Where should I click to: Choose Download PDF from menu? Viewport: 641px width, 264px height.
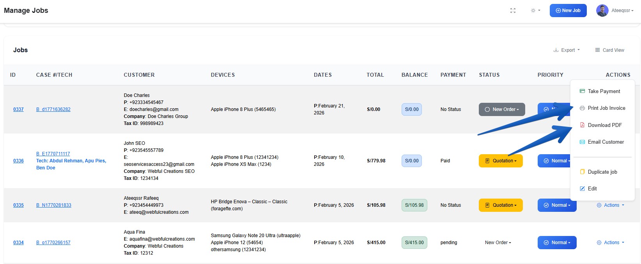[x=602, y=125]
